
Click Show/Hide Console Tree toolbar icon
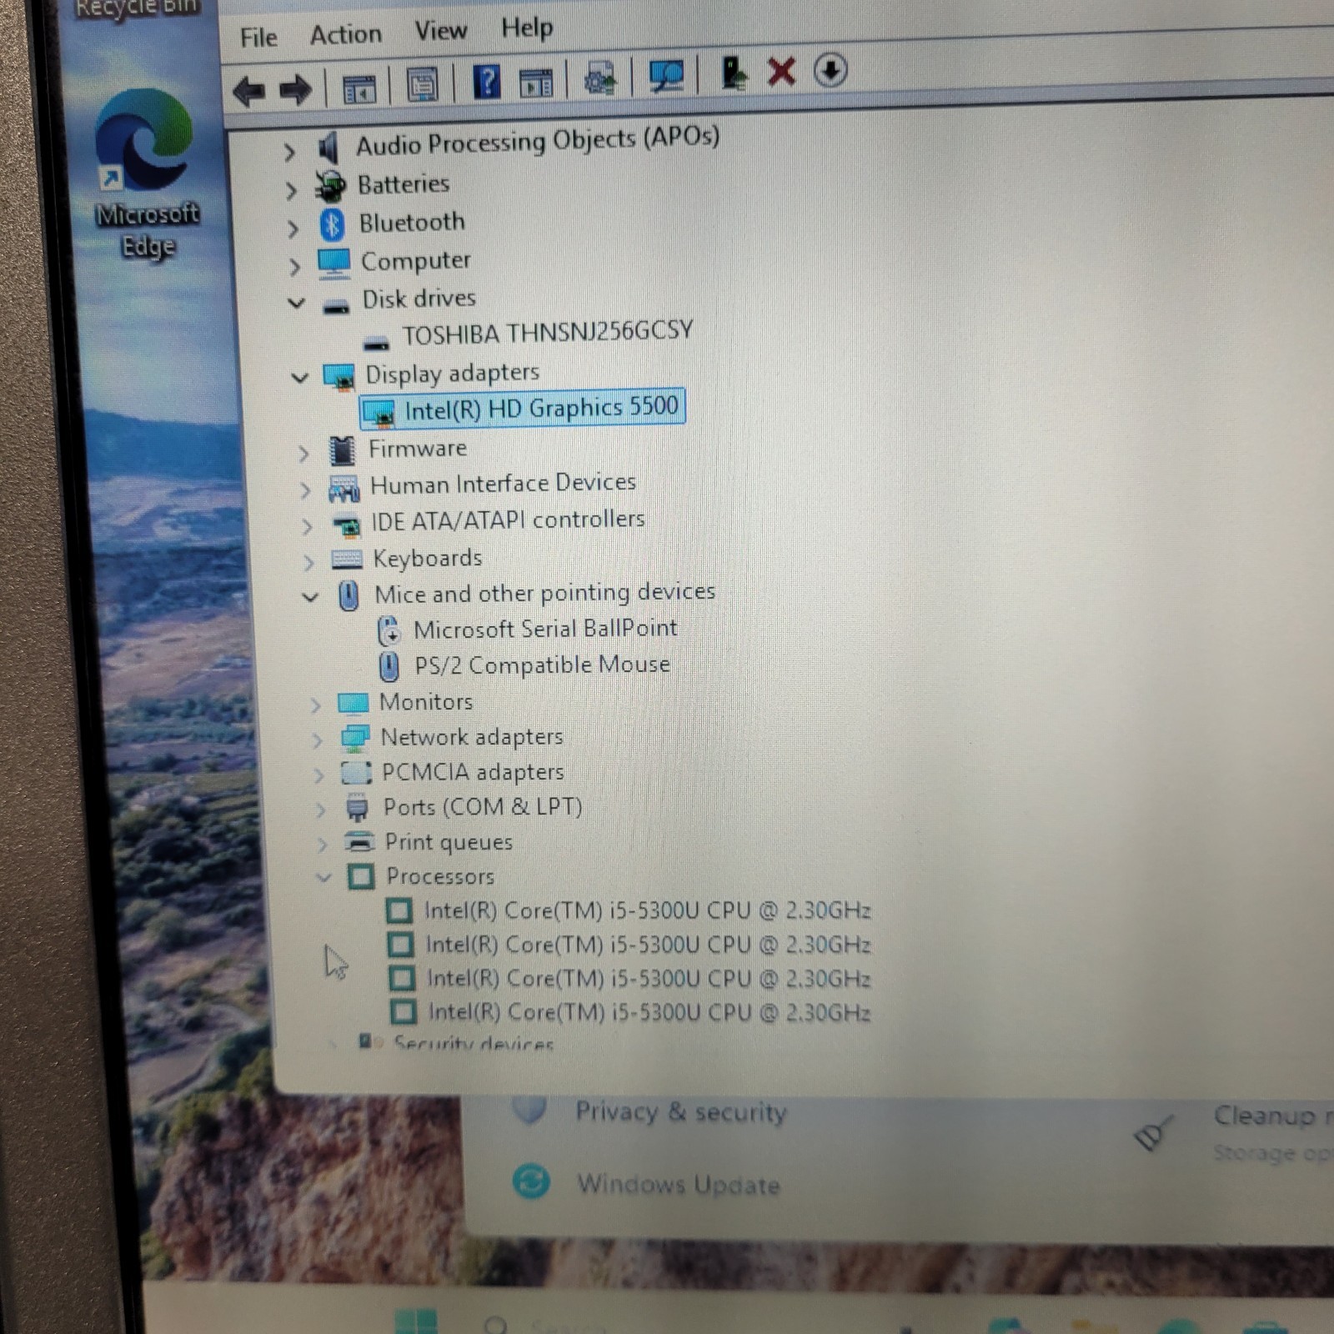(x=359, y=88)
